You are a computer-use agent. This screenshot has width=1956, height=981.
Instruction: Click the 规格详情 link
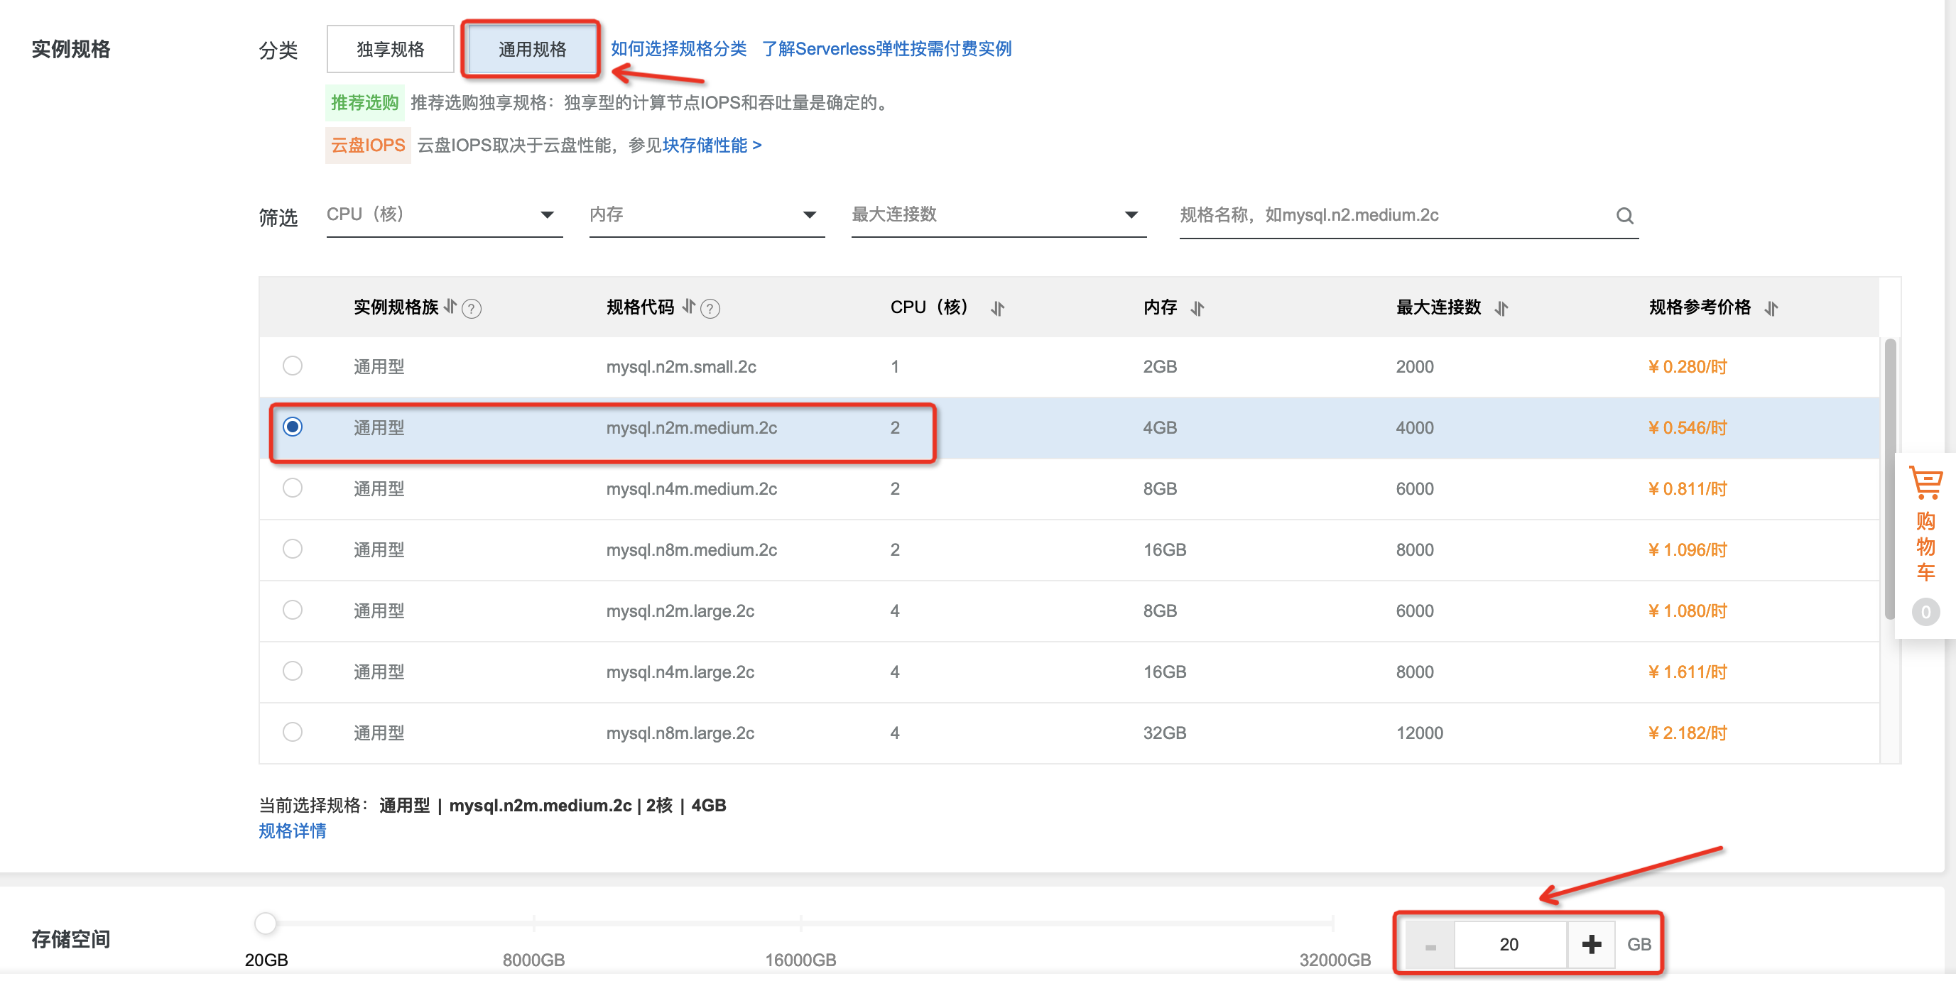click(293, 831)
